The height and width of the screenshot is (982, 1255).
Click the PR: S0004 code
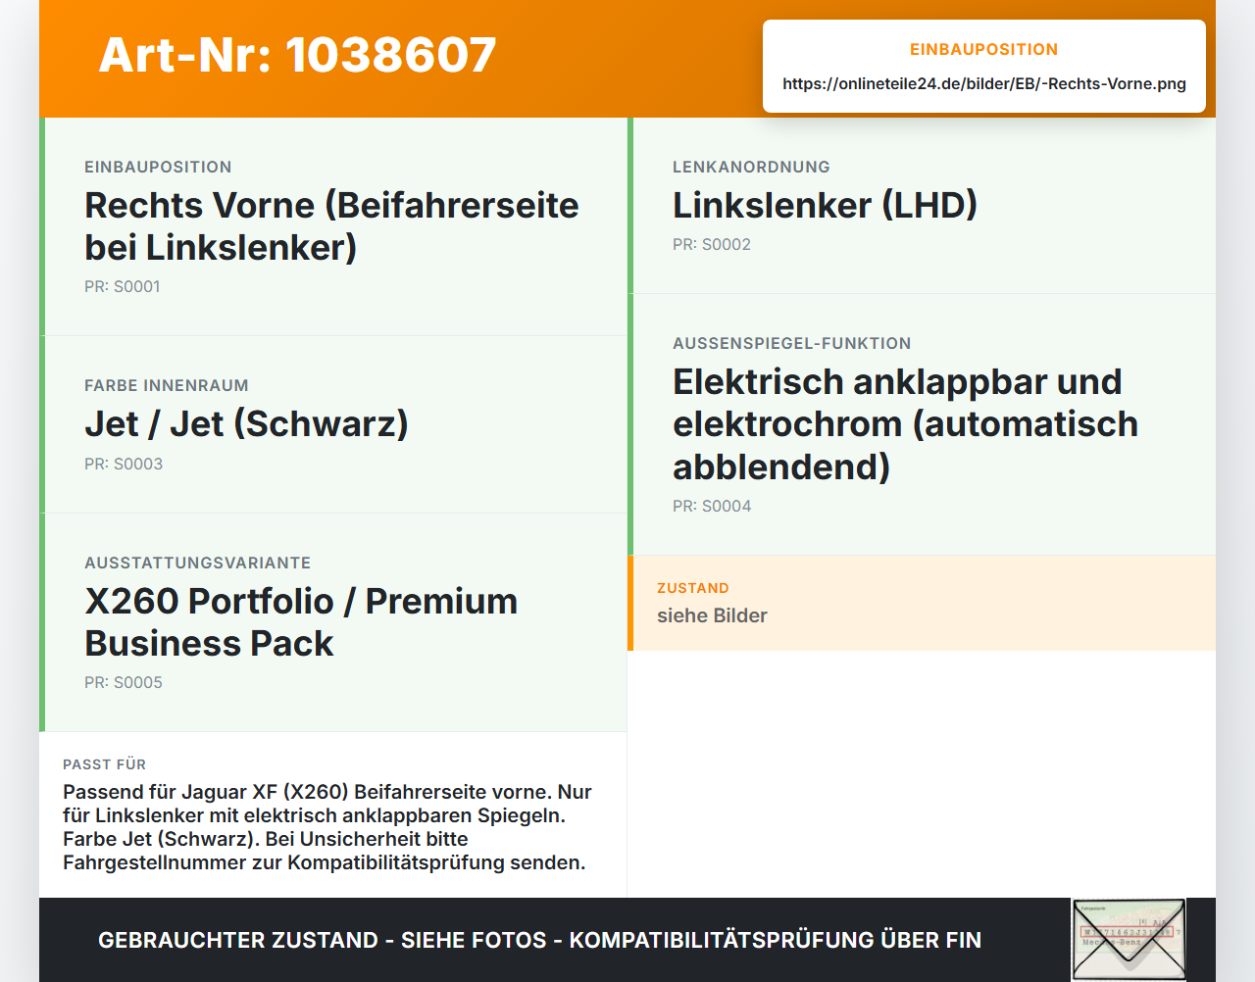pos(712,506)
